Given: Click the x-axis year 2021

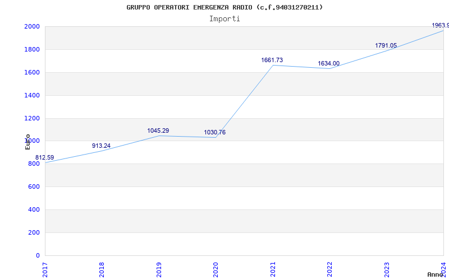Looking at the screenshot, I should [x=273, y=270].
